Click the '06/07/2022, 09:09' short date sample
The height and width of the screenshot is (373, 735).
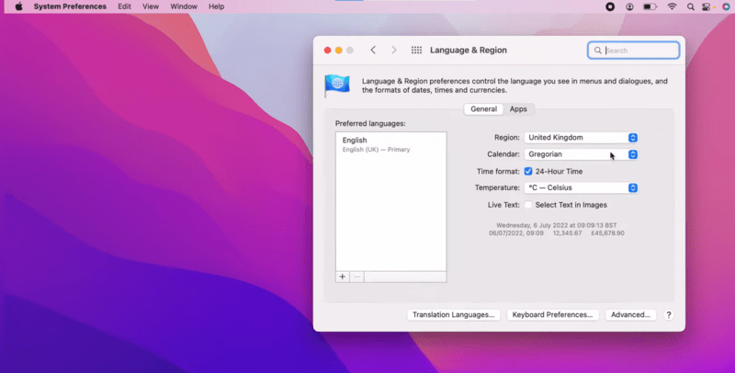[516, 232]
